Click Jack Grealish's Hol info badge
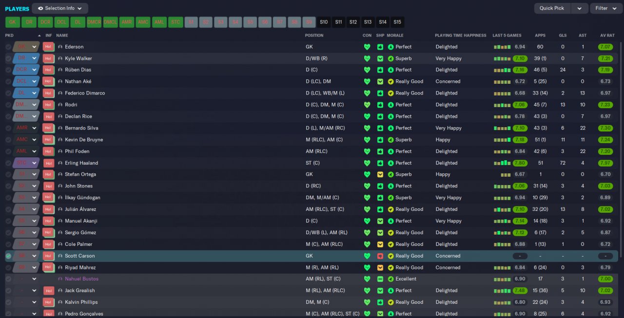 point(48,291)
